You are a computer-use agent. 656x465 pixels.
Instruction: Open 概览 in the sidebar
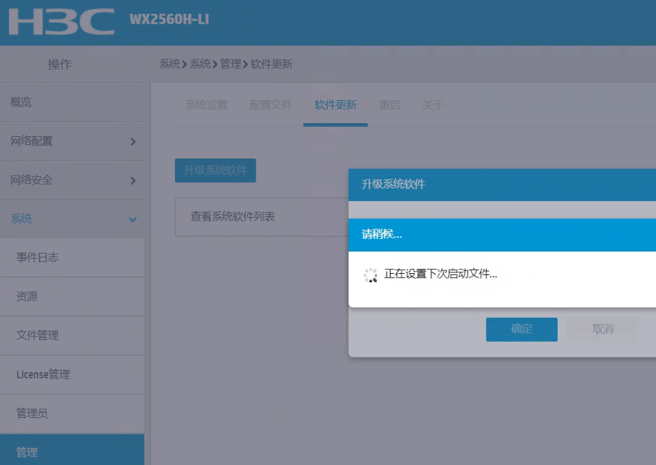point(72,102)
